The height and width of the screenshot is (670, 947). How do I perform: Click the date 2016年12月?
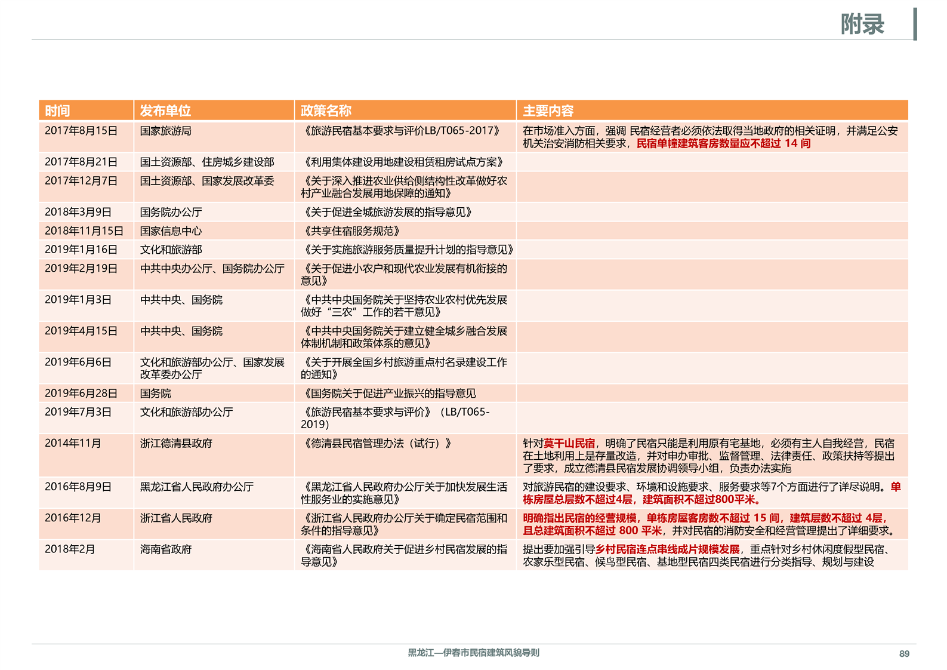point(73,518)
